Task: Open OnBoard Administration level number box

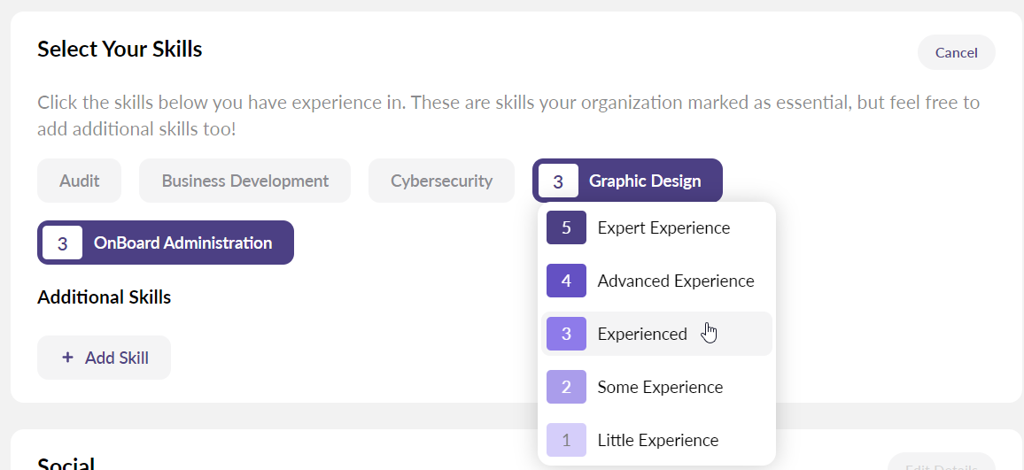Action: (x=62, y=243)
